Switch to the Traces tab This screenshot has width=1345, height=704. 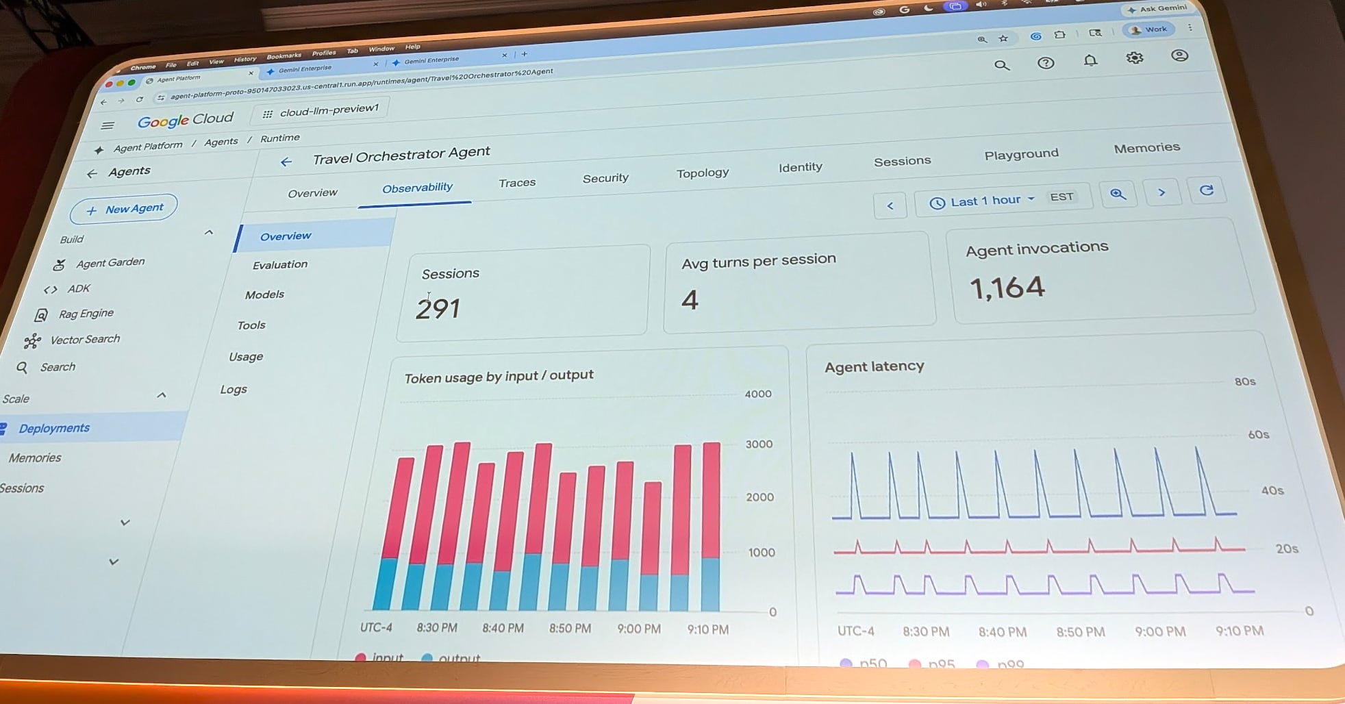click(517, 183)
